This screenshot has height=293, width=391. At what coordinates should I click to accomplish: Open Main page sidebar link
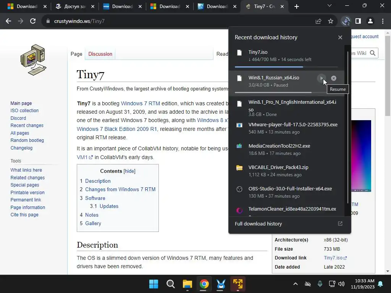click(x=21, y=103)
